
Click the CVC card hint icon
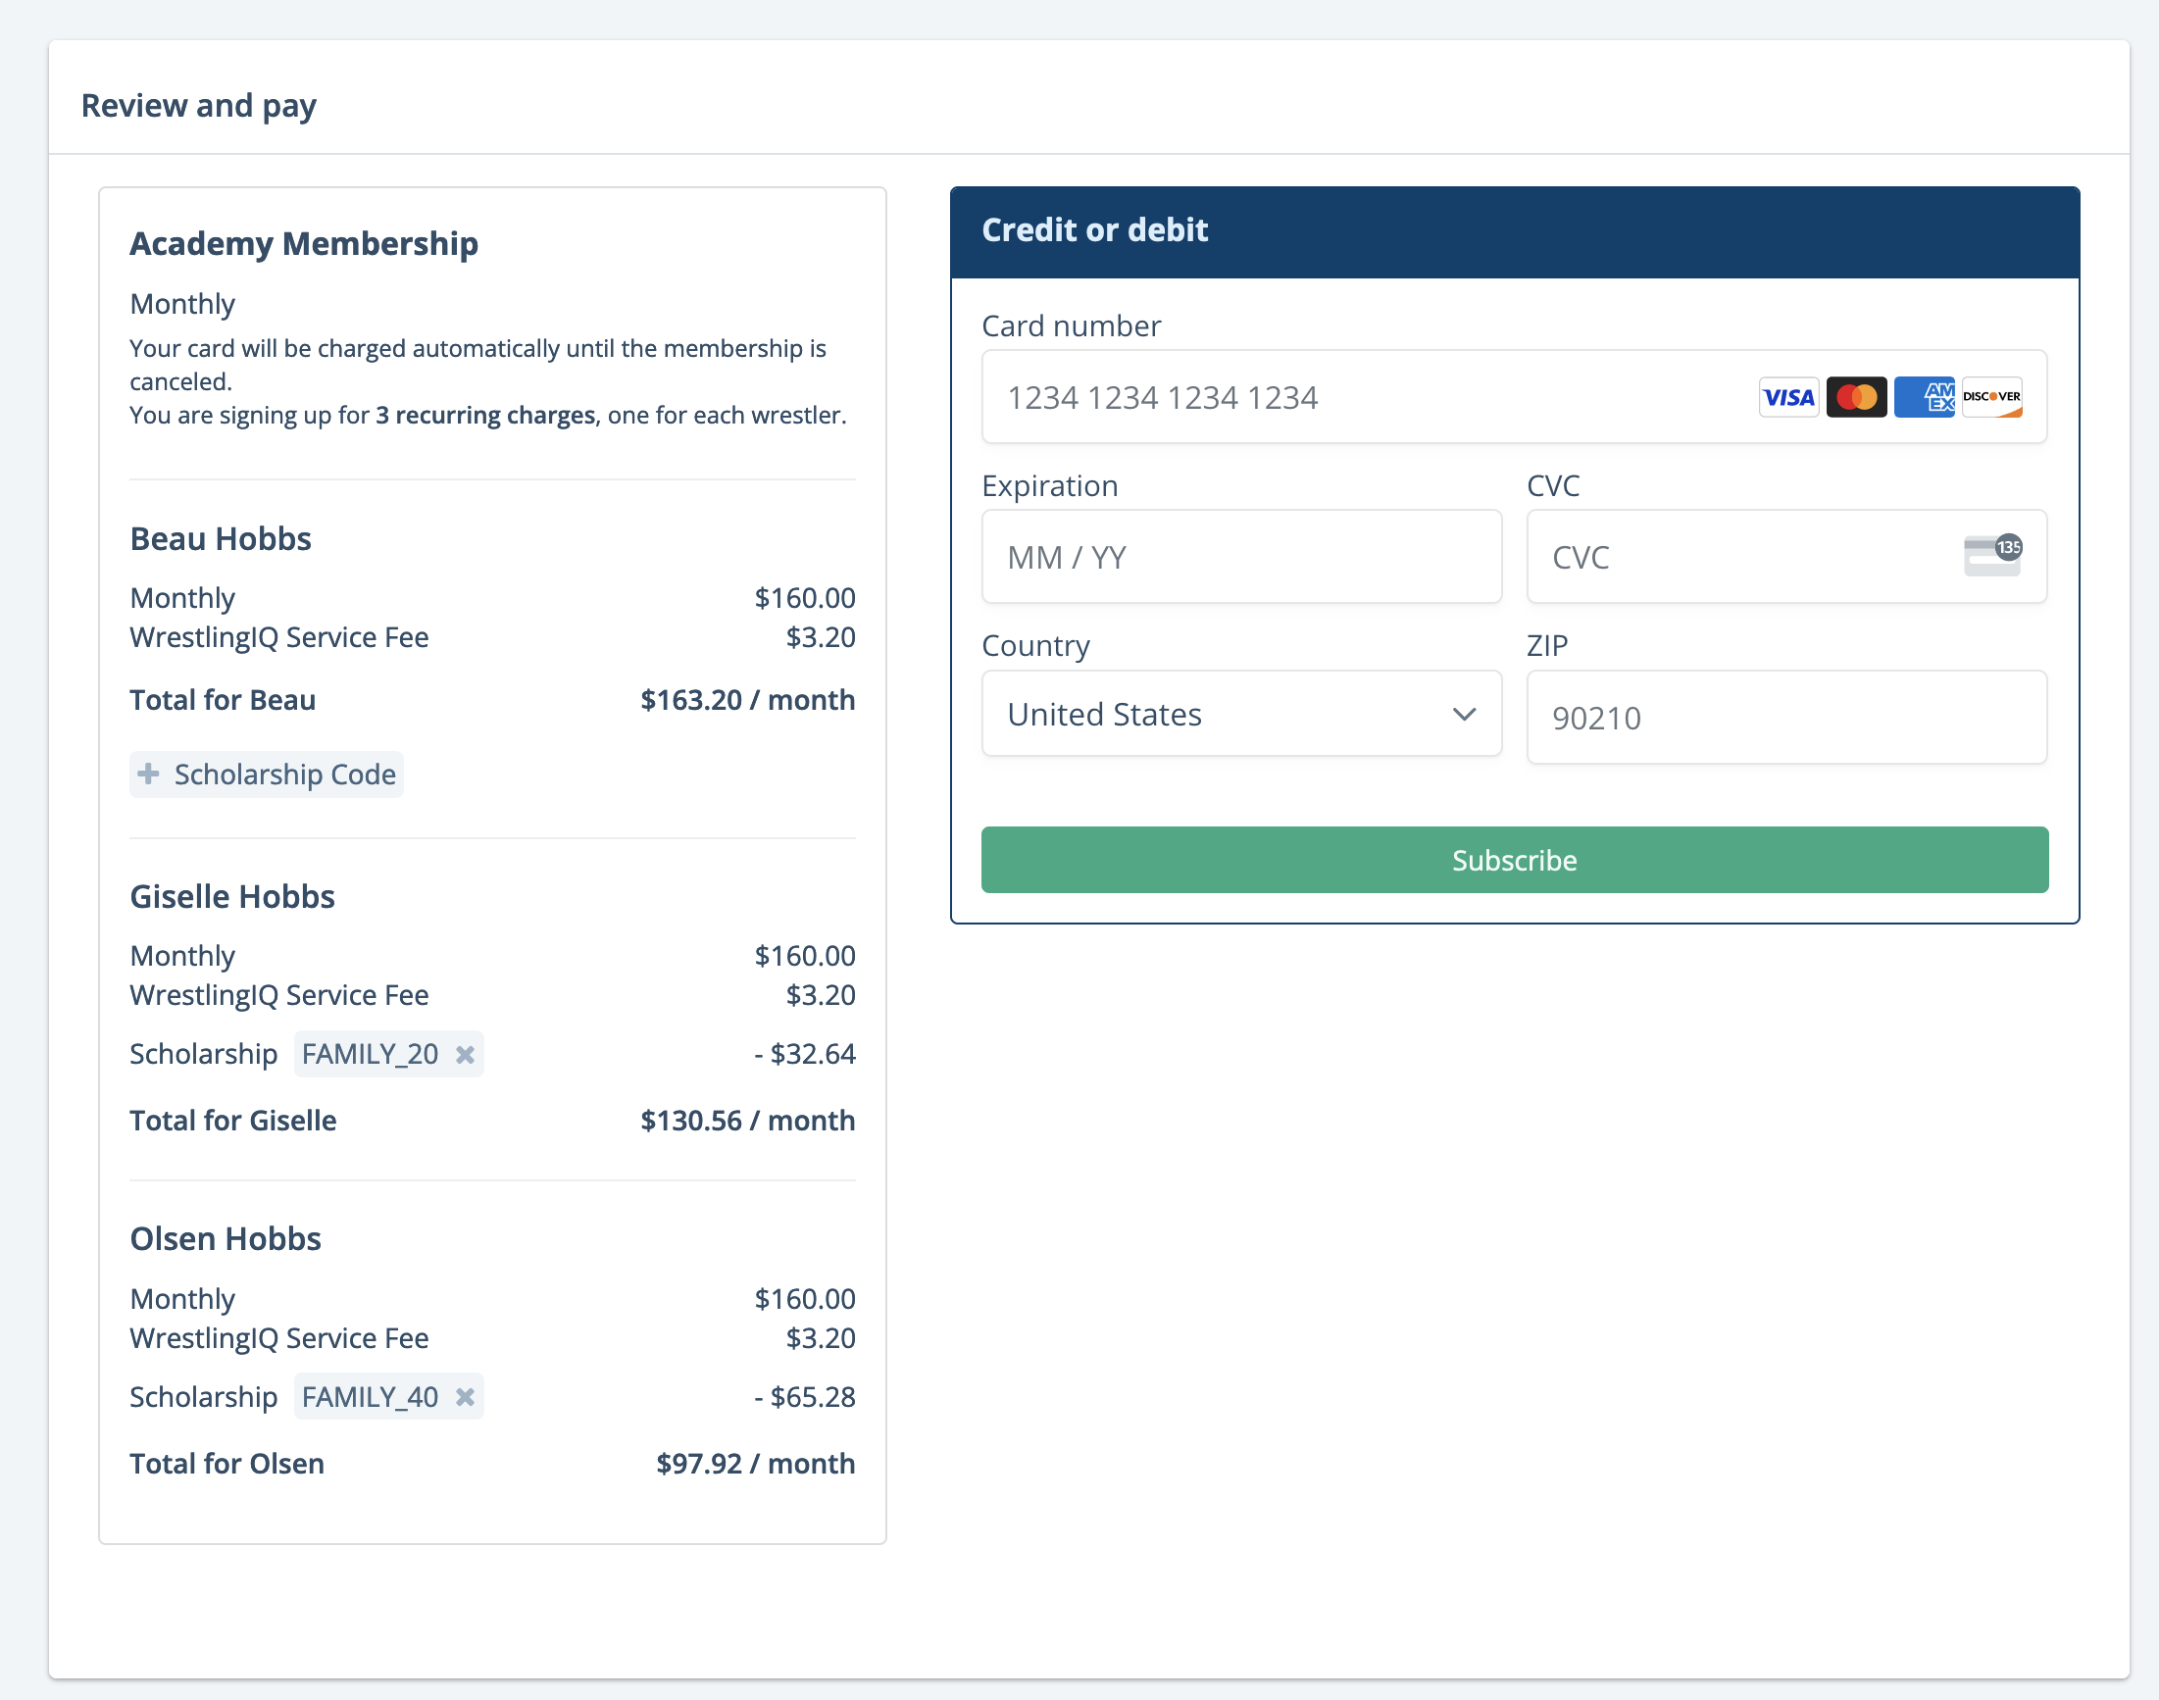(x=1991, y=555)
